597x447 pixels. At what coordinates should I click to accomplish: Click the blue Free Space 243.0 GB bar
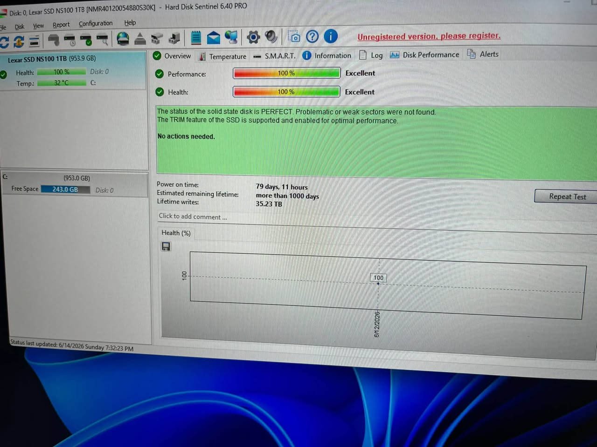(65, 190)
